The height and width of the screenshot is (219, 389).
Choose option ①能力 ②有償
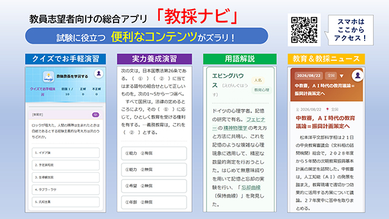tap(154, 153)
